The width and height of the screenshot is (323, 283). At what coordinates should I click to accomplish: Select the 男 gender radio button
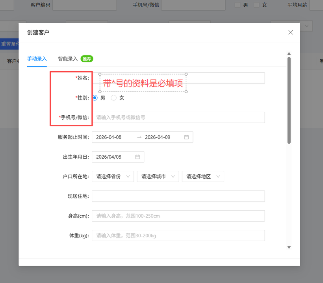coord(95,98)
